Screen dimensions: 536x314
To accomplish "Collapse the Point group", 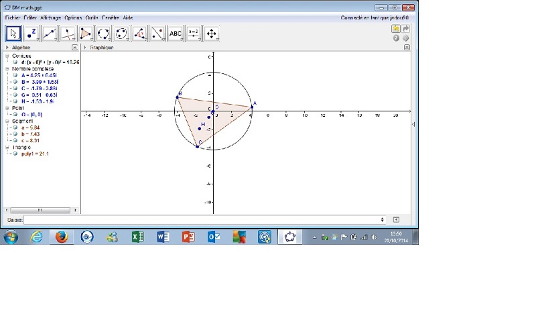I will (7, 108).
